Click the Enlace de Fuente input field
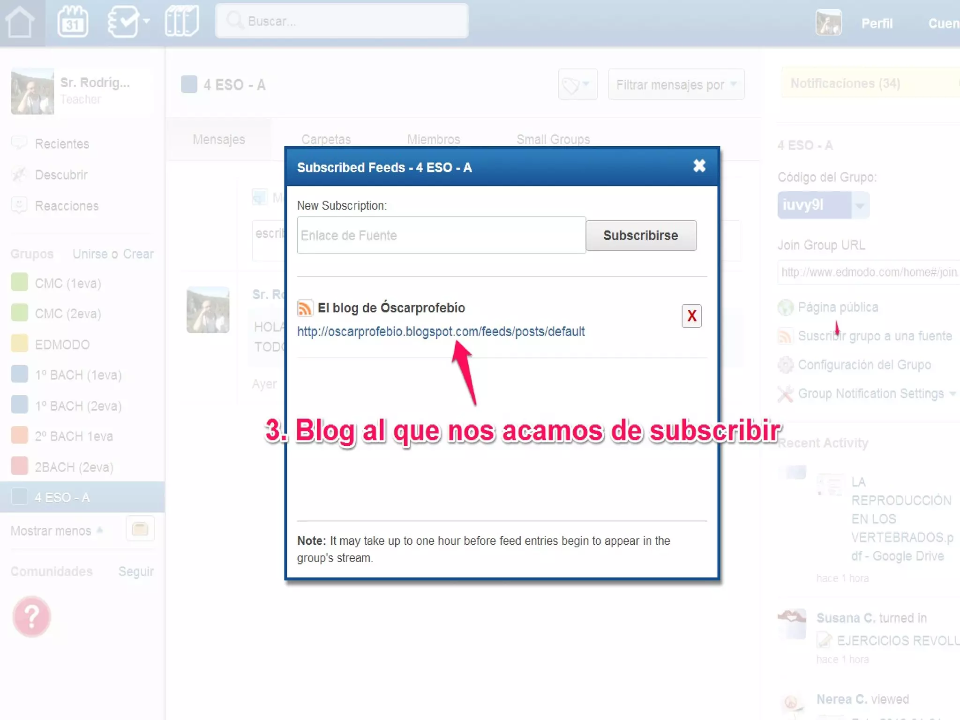The image size is (960, 720). tap(441, 235)
